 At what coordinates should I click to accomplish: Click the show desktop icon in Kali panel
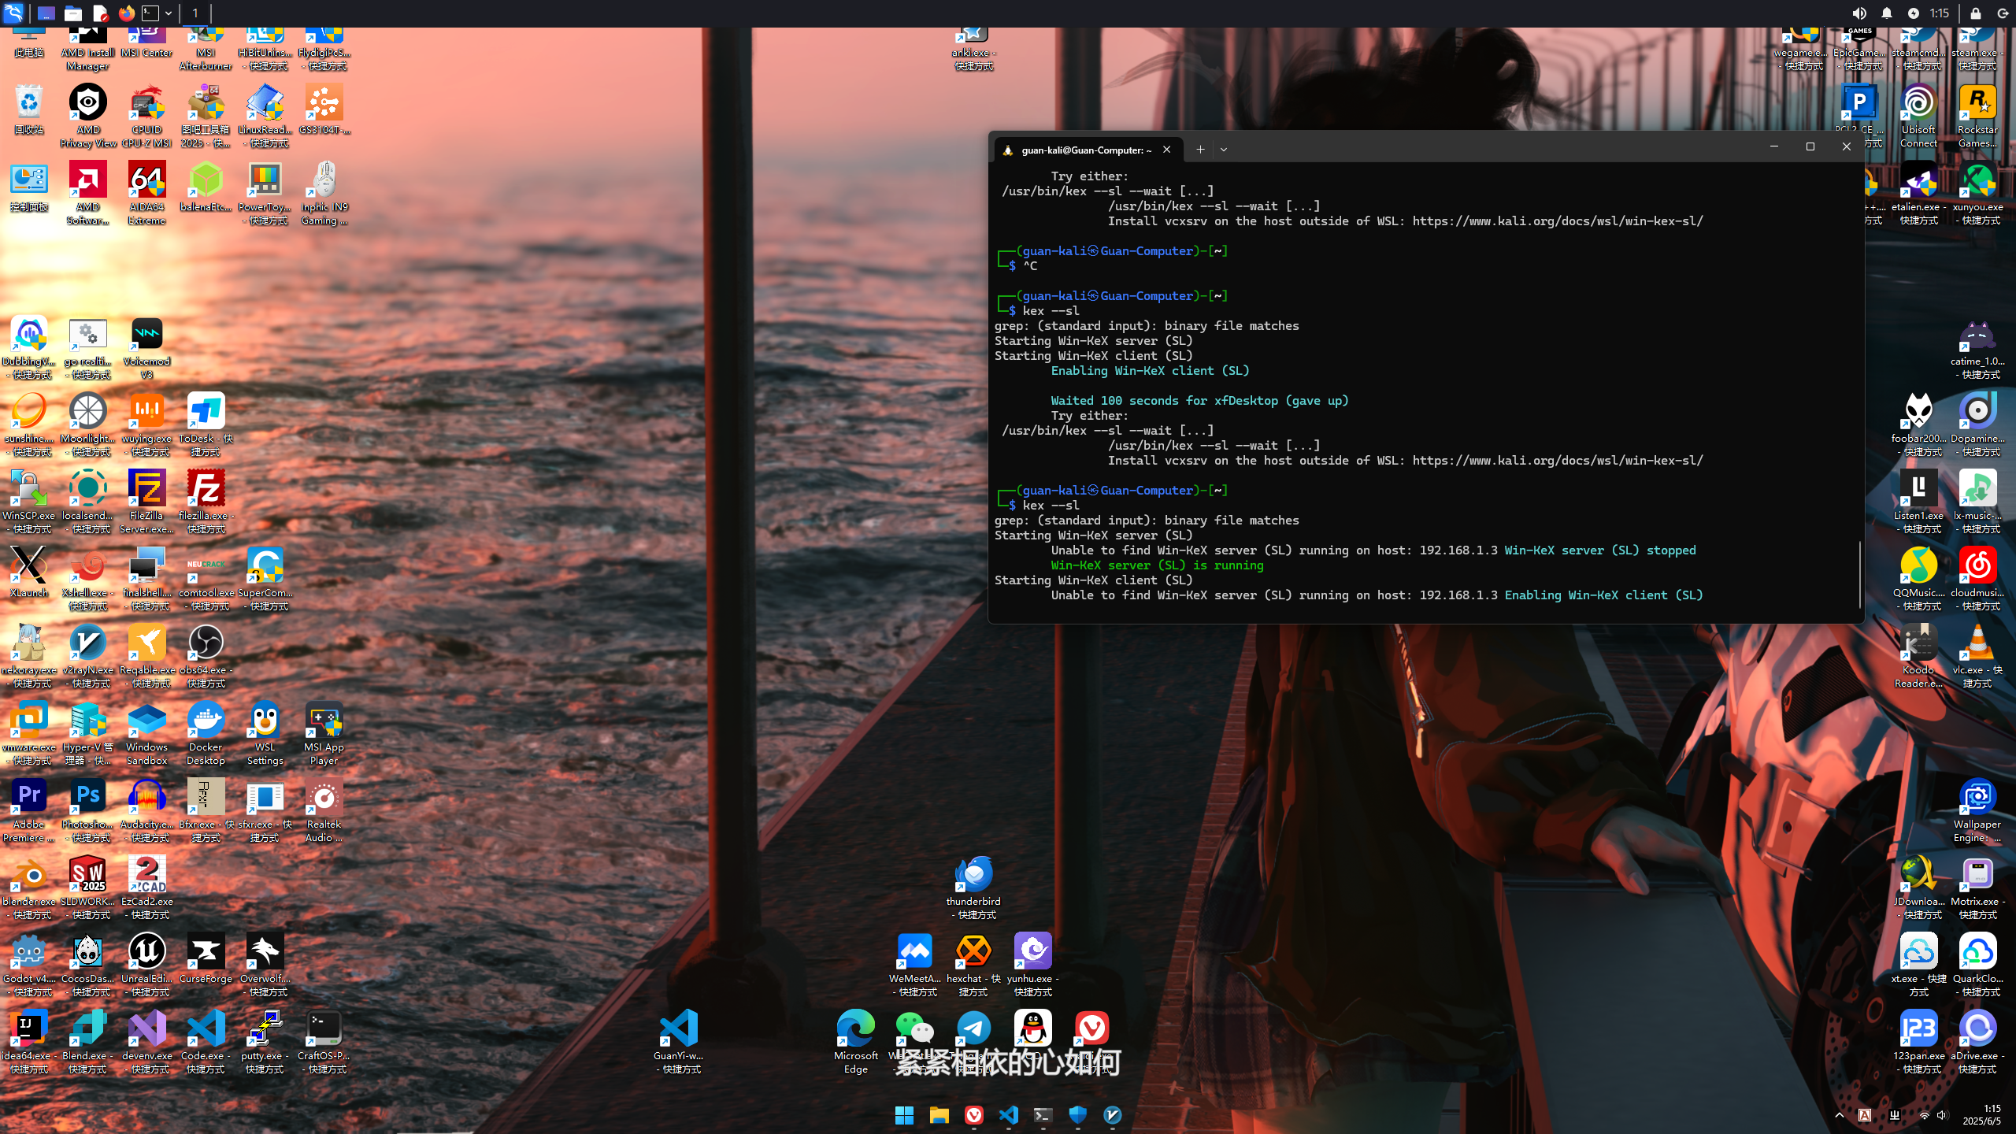pos(46,13)
